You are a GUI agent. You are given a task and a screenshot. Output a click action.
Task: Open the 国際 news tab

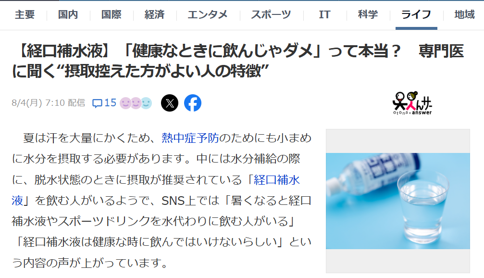coord(111,14)
